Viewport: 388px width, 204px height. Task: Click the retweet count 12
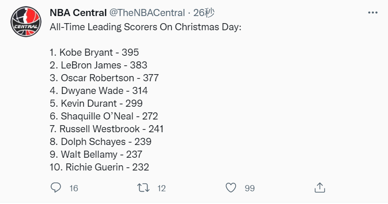[x=161, y=188]
